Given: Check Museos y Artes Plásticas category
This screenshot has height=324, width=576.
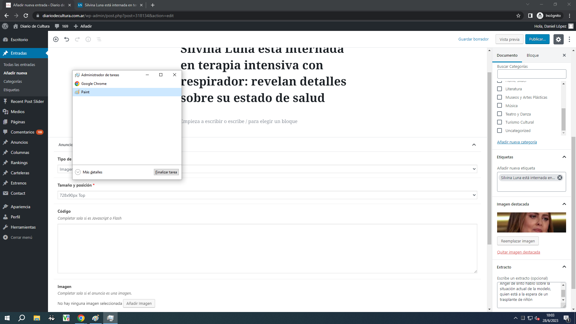Looking at the screenshot, I should [499, 97].
